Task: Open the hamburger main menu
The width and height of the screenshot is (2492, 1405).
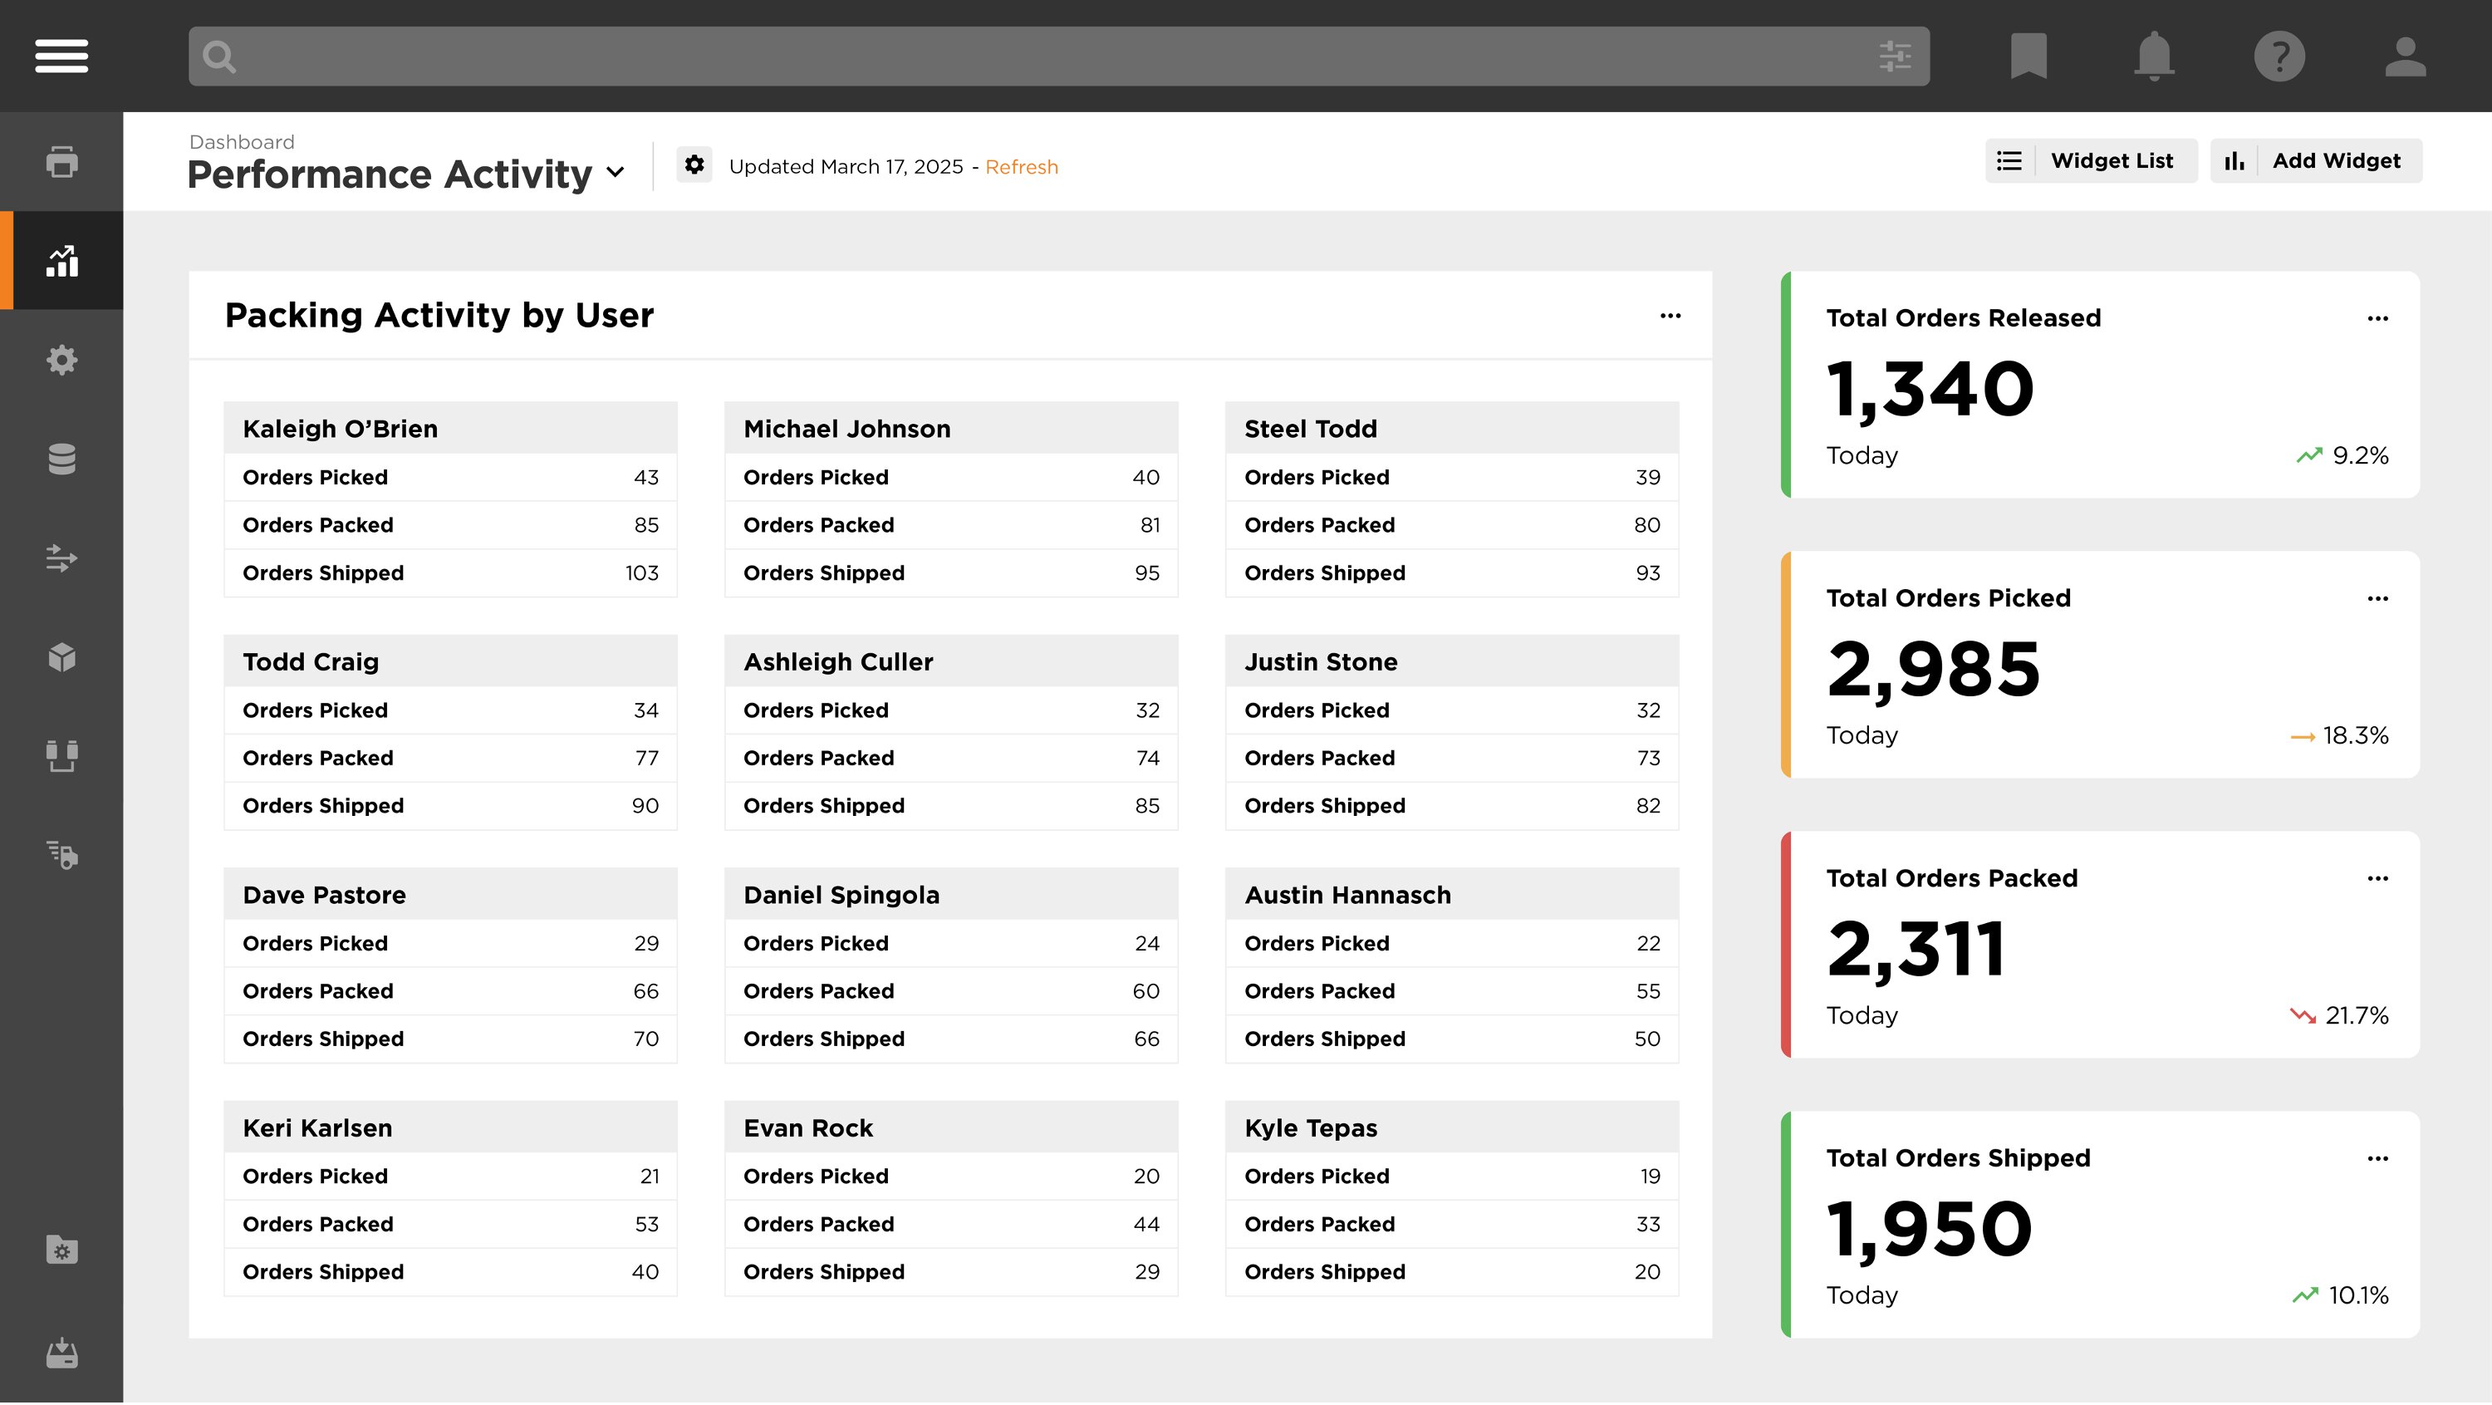Action: coord(61,55)
